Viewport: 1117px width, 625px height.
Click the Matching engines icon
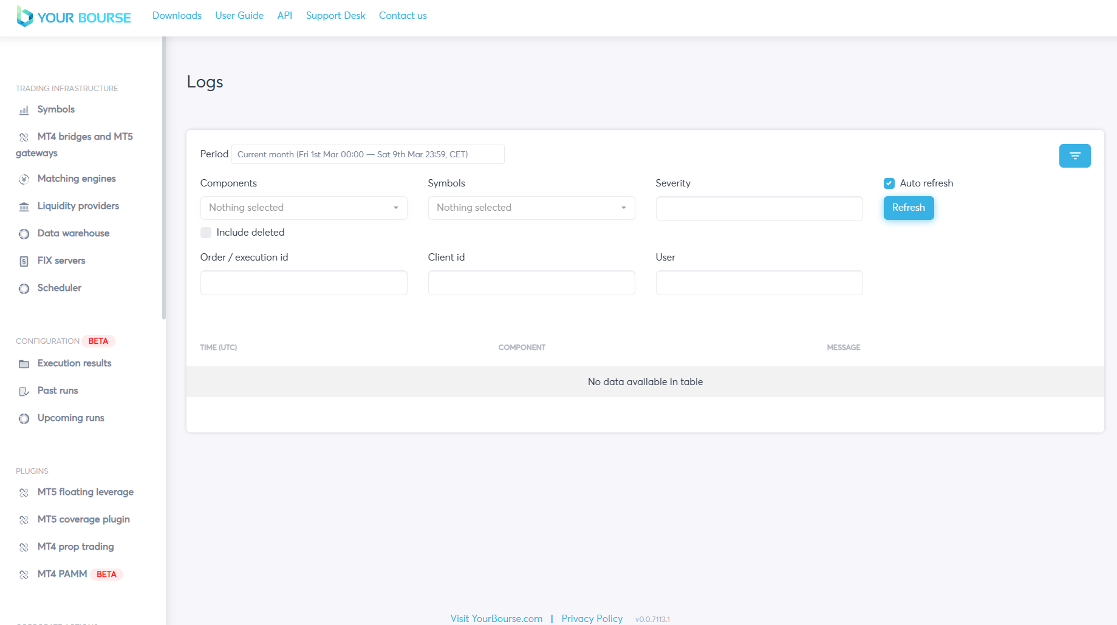pyautogui.click(x=24, y=179)
